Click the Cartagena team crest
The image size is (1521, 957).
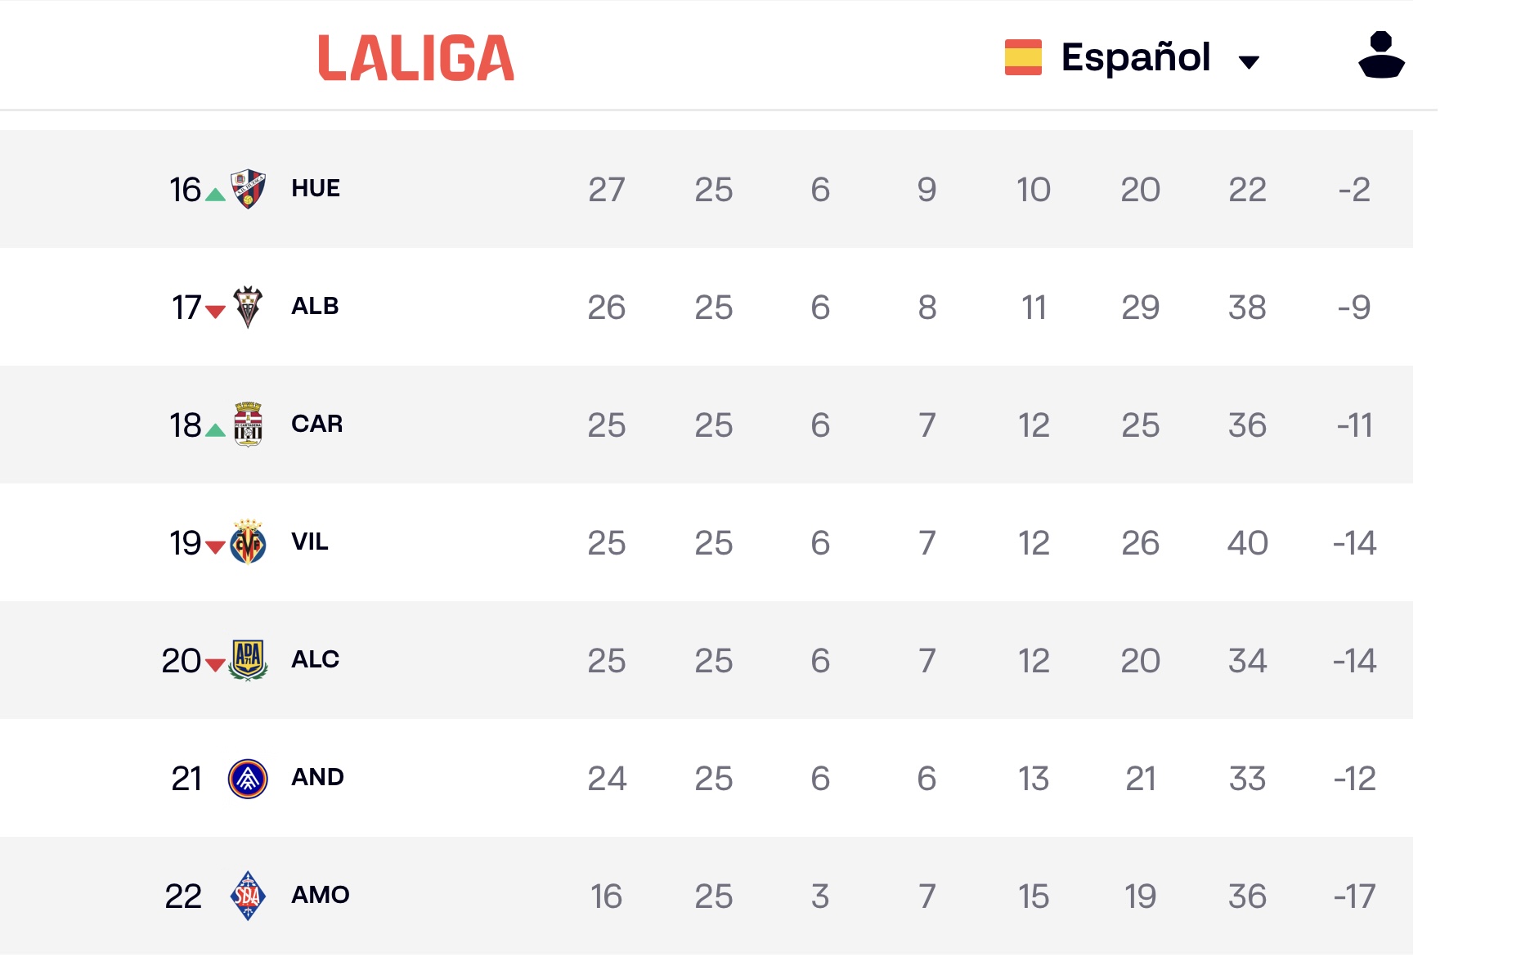pyautogui.click(x=248, y=425)
